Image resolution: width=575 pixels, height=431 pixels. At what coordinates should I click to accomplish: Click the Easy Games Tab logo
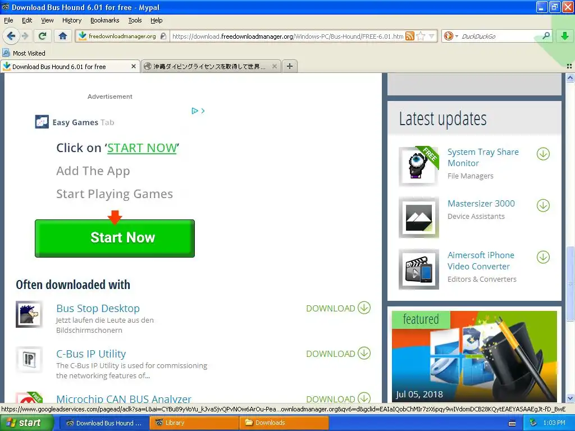42,122
